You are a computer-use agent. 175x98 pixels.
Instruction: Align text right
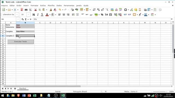point(68,14)
